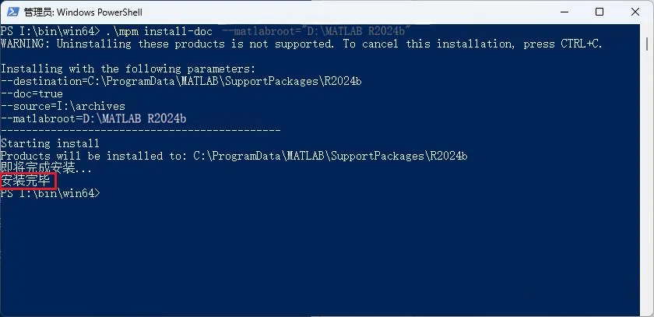
Task: Click the 管理员: Windows PowerShell title text
Action: pyautogui.click(x=83, y=12)
